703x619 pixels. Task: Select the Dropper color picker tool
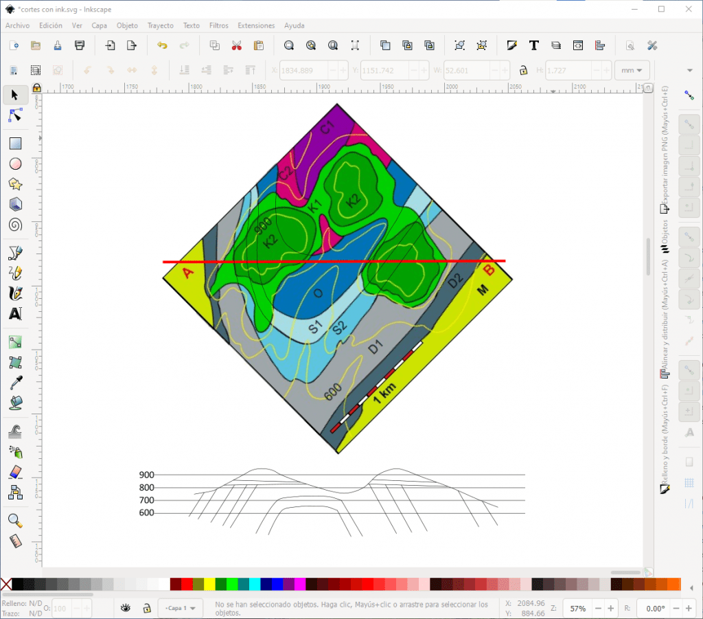(15, 383)
